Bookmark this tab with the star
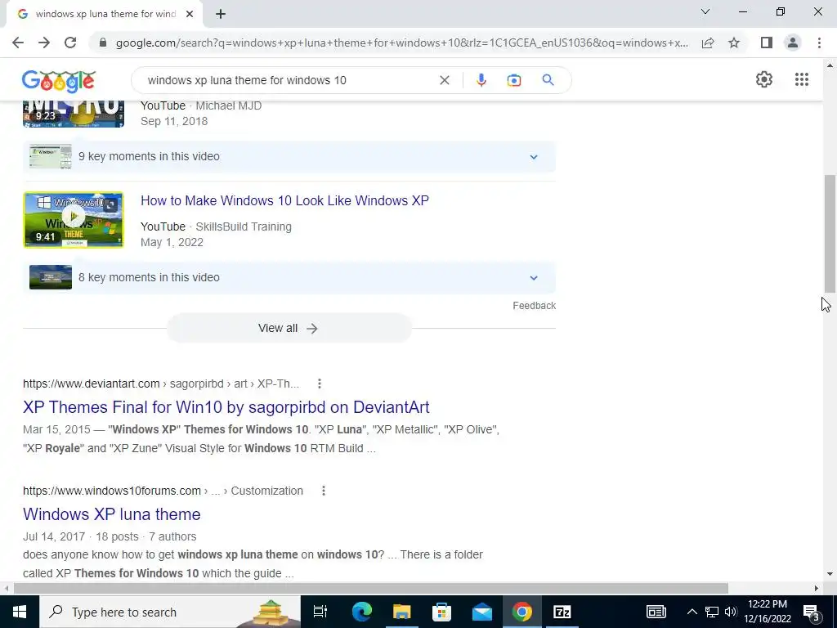The height and width of the screenshot is (628, 837). (x=734, y=43)
